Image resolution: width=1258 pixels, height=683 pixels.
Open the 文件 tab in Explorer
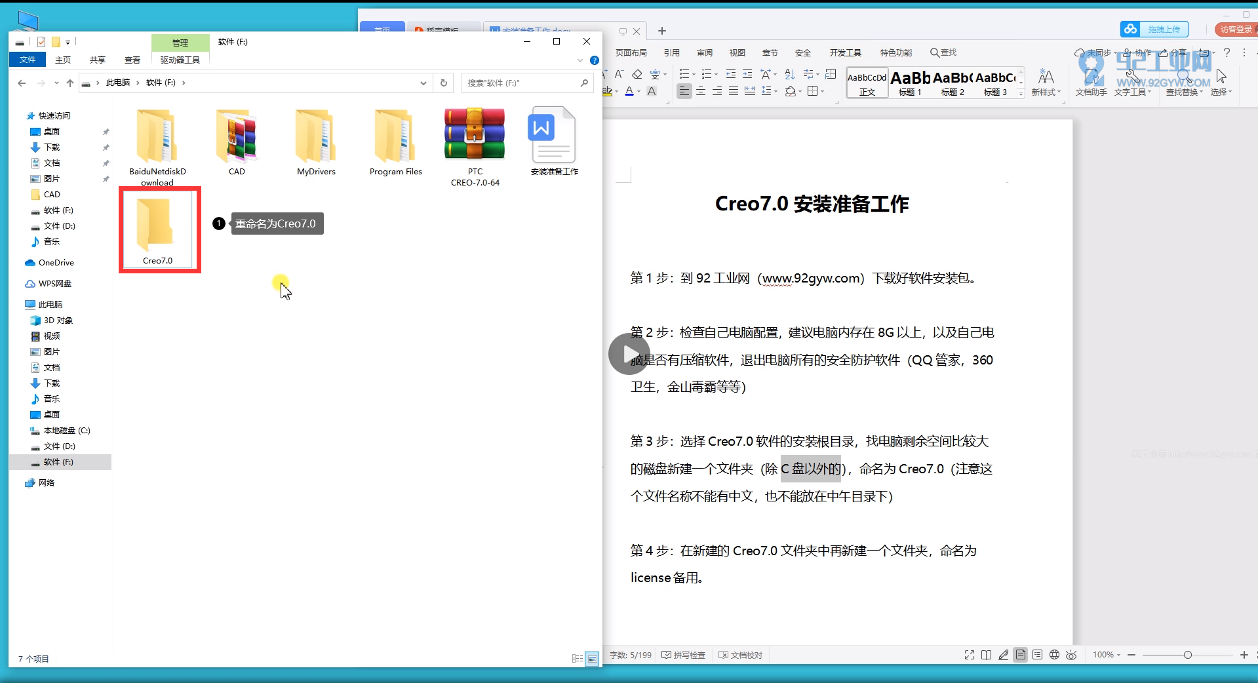pyautogui.click(x=28, y=60)
